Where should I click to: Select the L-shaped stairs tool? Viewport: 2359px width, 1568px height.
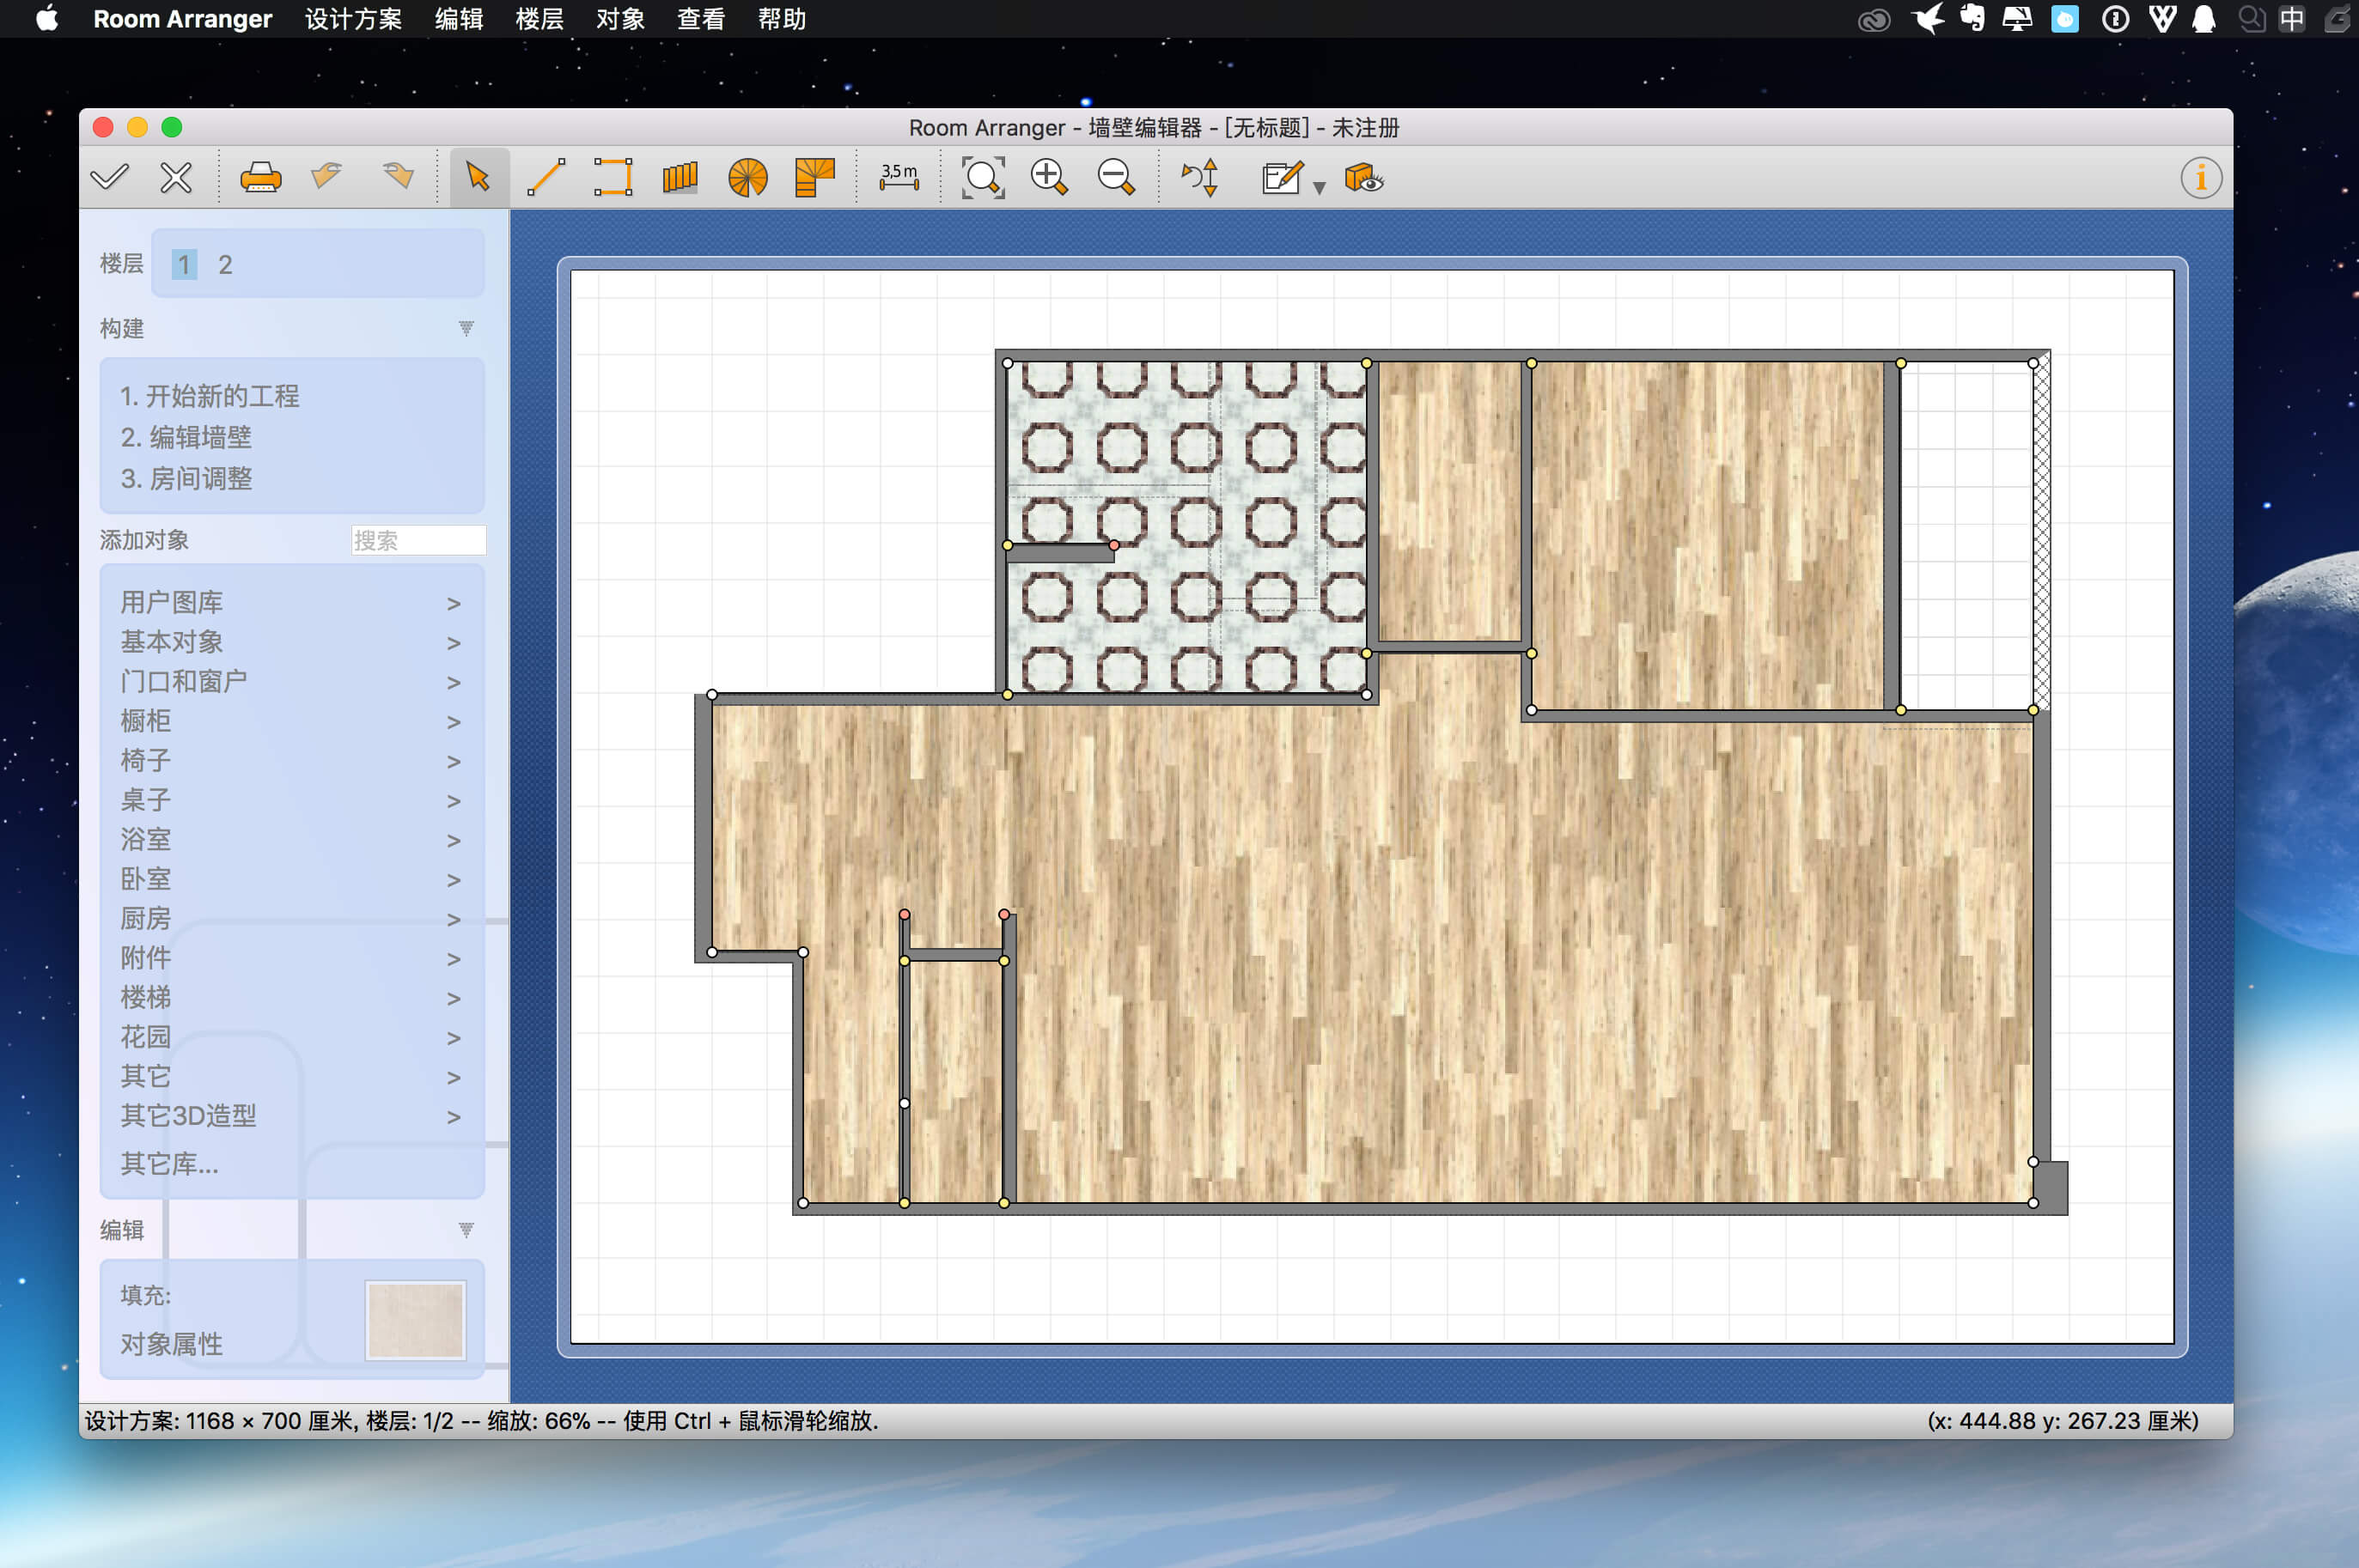(x=814, y=178)
